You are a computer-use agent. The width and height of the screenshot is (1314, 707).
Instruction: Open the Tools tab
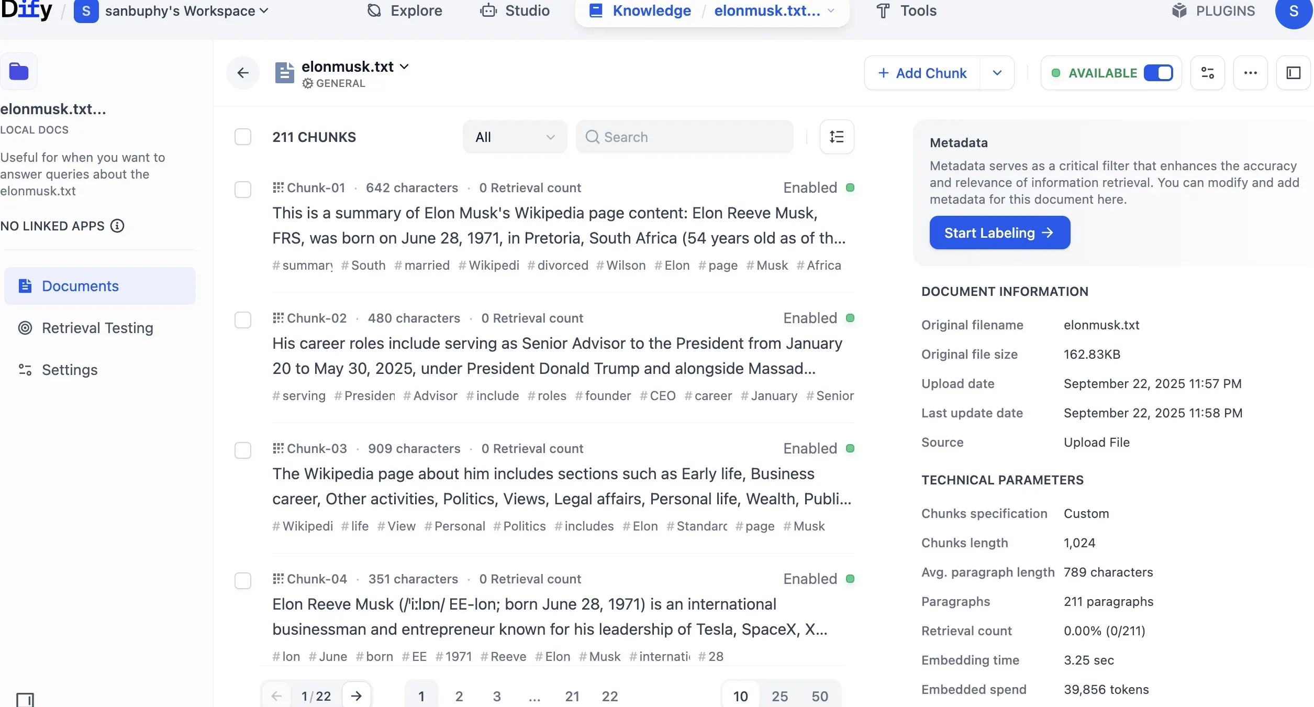[907, 10]
